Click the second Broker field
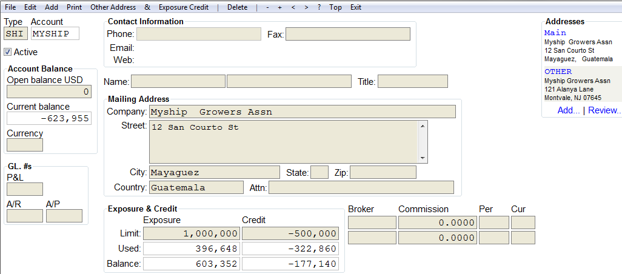 click(372, 238)
